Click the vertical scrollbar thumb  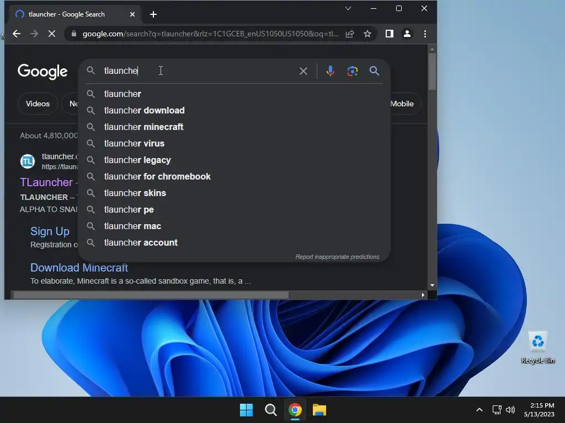point(432,72)
